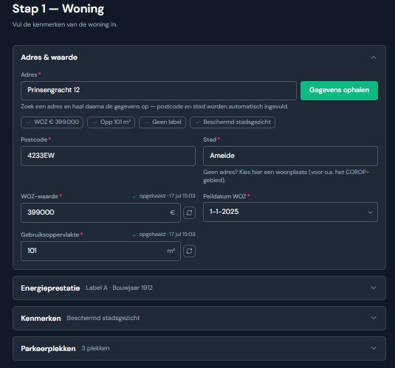Click the Kenmerken title text
The width and height of the screenshot is (395, 368).
(41, 318)
